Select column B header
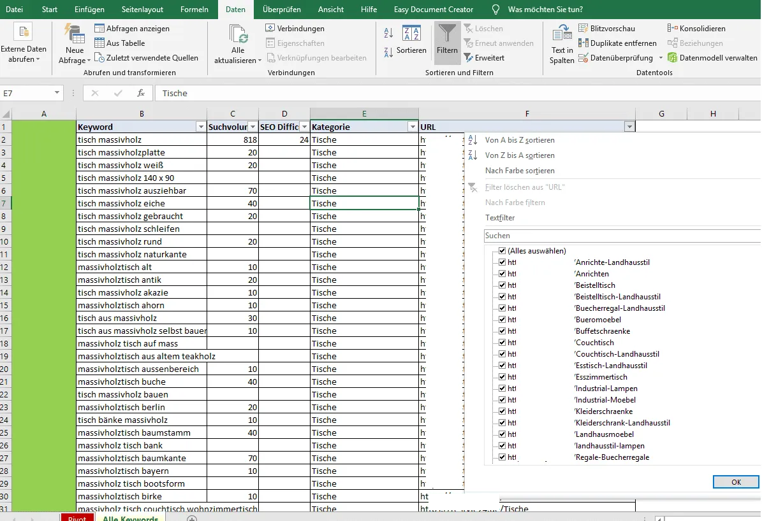 [142, 113]
